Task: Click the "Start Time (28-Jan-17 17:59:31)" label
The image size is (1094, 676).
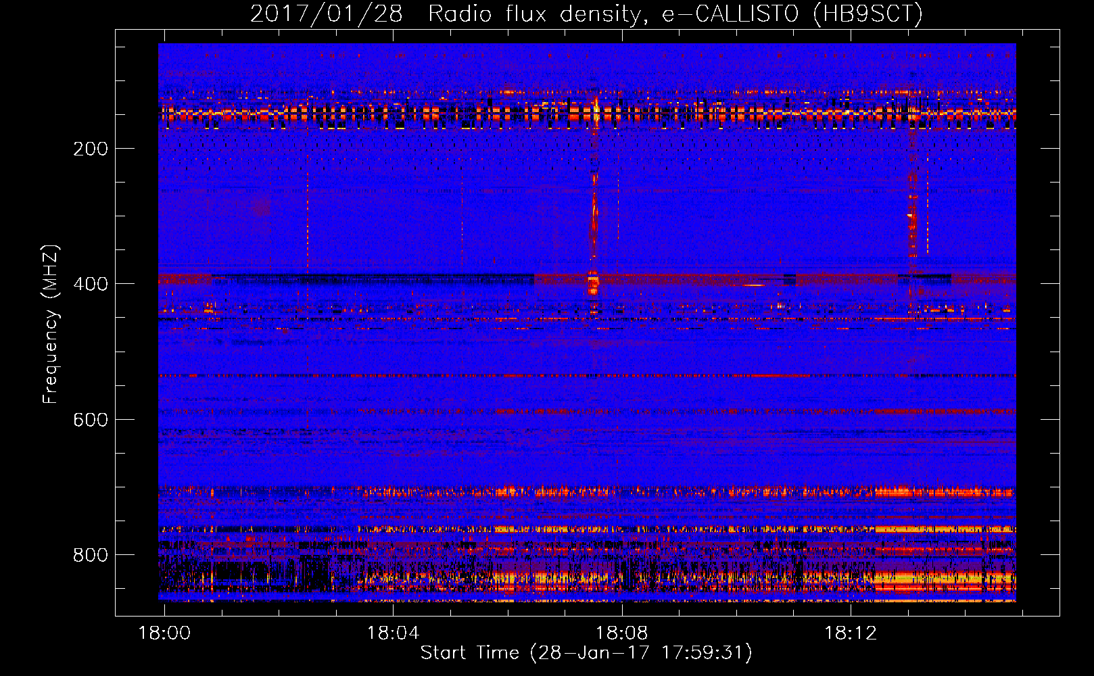Action: (x=586, y=653)
